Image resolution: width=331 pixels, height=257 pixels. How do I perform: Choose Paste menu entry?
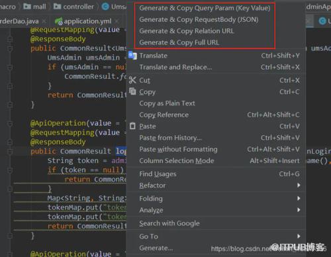[x=148, y=127]
